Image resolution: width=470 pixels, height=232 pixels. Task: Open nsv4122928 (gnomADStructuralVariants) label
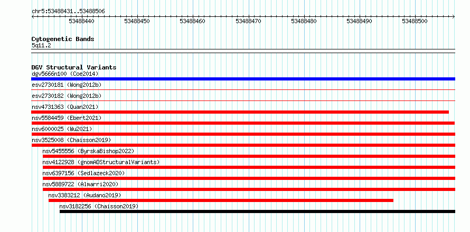point(101,162)
